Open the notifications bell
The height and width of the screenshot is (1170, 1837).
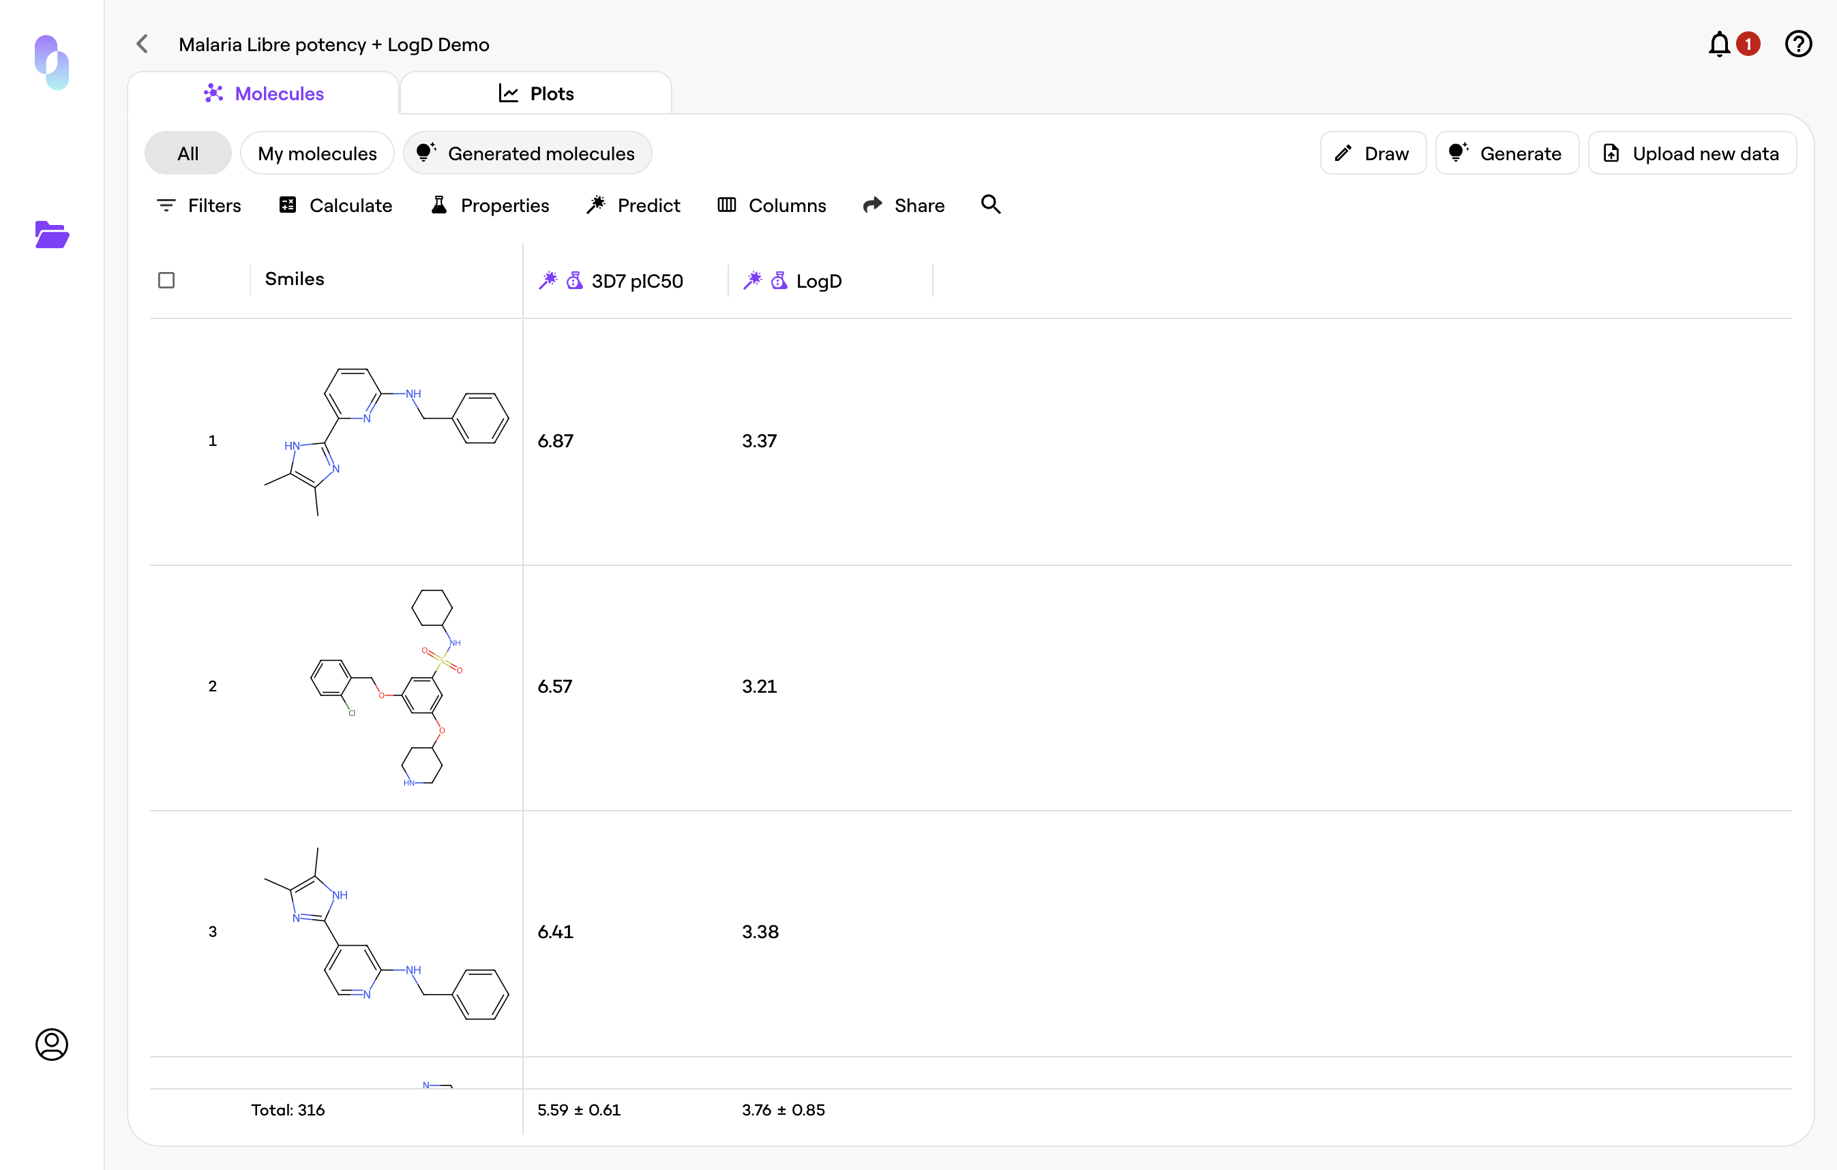pos(1719,44)
